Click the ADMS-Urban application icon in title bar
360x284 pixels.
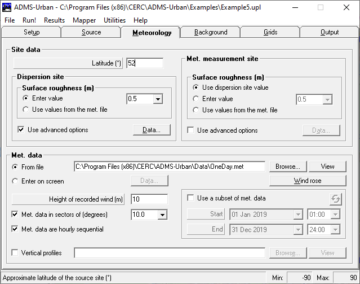pos(7,7)
